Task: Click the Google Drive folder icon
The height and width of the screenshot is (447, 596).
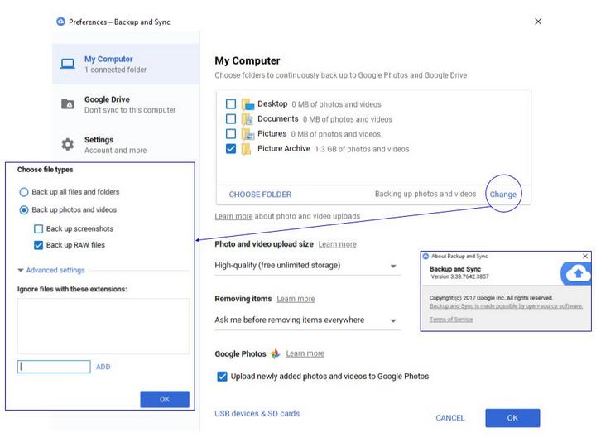Action: [x=68, y=103]
